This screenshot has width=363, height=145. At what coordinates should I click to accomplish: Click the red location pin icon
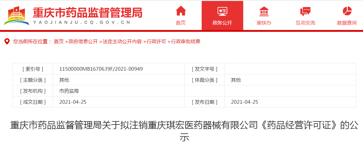[x=7, y=42]
